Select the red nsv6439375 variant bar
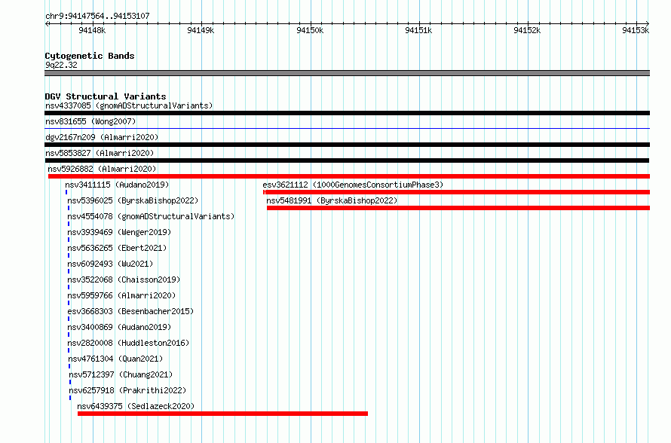Screen dimensions: 671x443 pos(222,414)
